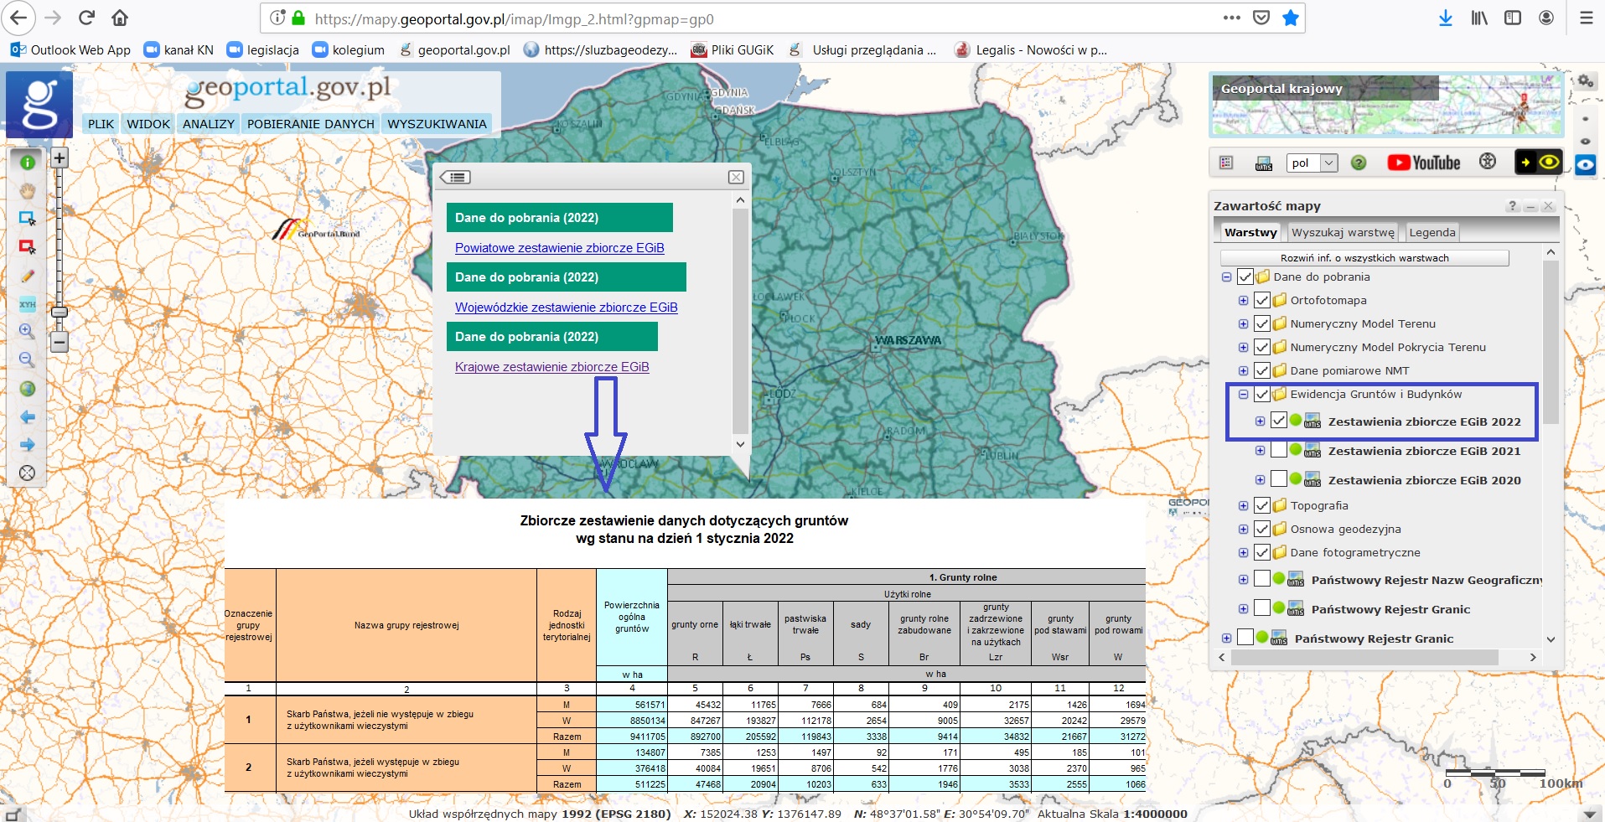The image size is (1605, 822).
Task: Open the pol language dropdown
Action: point(1312,163)
